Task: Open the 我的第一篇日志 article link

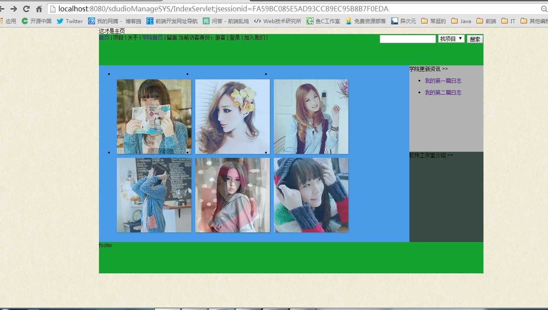Action: pos(443,81)
